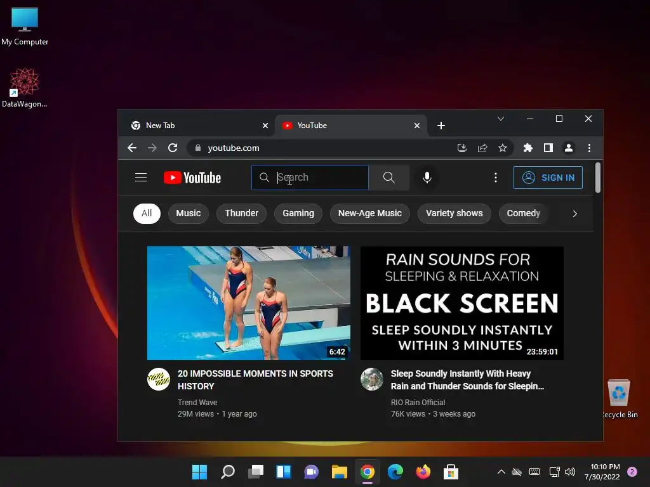Open the diving sports video thumbnail
Screen dimensions: 650x487
[x=249, y=303]
